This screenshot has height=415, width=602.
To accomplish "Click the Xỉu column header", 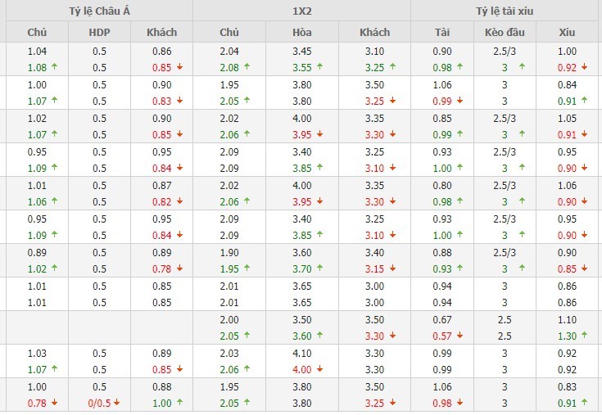I will [x=566, y=32].
